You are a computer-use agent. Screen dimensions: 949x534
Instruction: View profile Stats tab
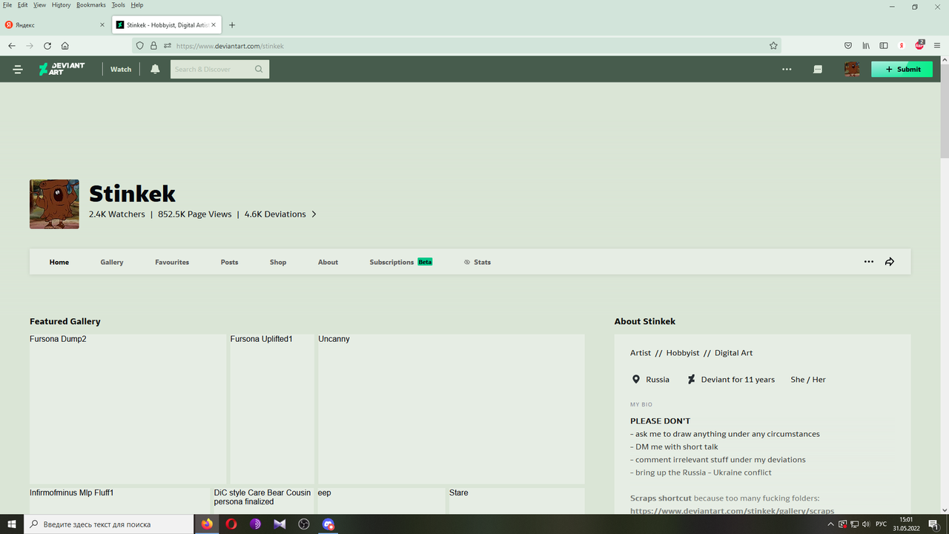pyautogui.click(x=477, y=262)
